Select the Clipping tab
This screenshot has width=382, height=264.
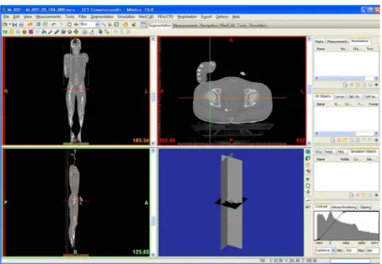[365, 207]
